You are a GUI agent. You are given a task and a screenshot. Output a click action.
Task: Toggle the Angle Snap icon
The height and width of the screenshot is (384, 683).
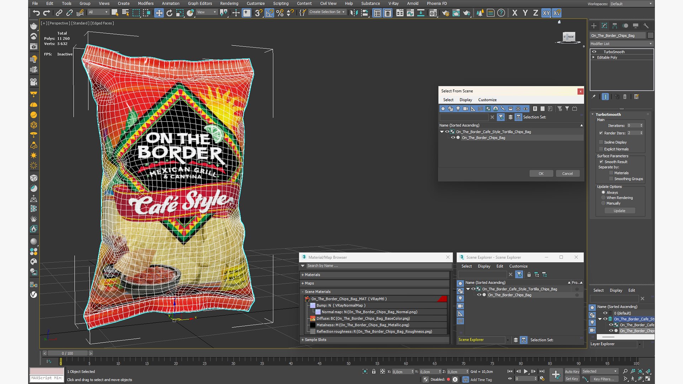(269, 13)
